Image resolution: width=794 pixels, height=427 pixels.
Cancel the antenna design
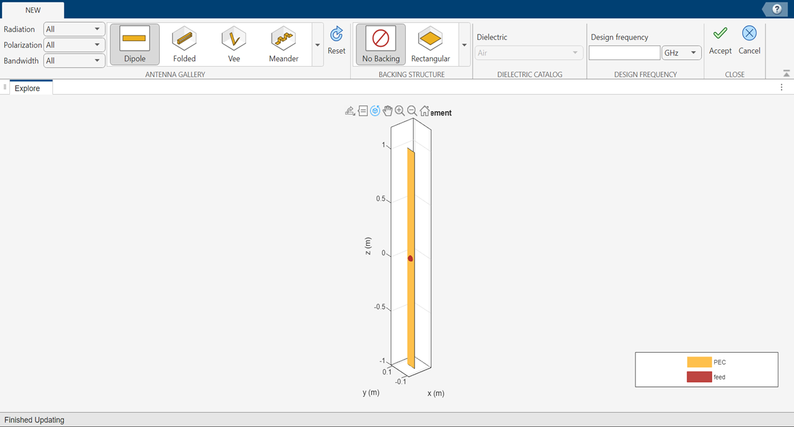pos(749,40)
